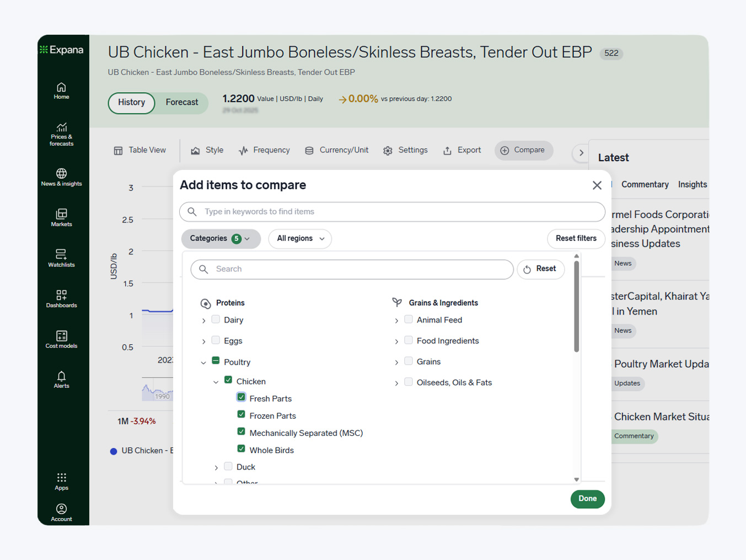Toggle the Eggs checkbox
This screenshot has height=560, width=746.
pyautogui.click(x=216, y=340)
